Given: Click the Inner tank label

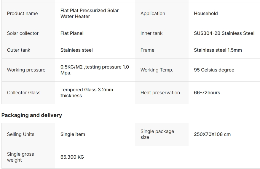Looking at the screenshot, I should [x=151, y=33].
